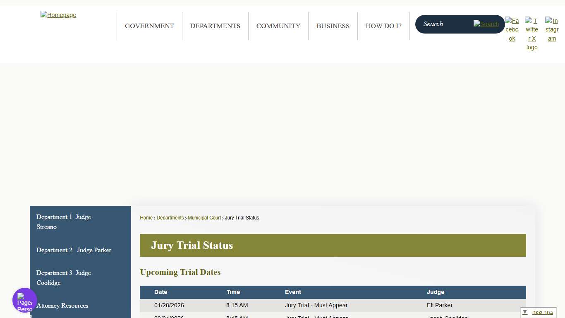This screenshot has width=565, height=318.
Task: Open the DEPARTMENTS navigation menu
Action: coord(215,26)
